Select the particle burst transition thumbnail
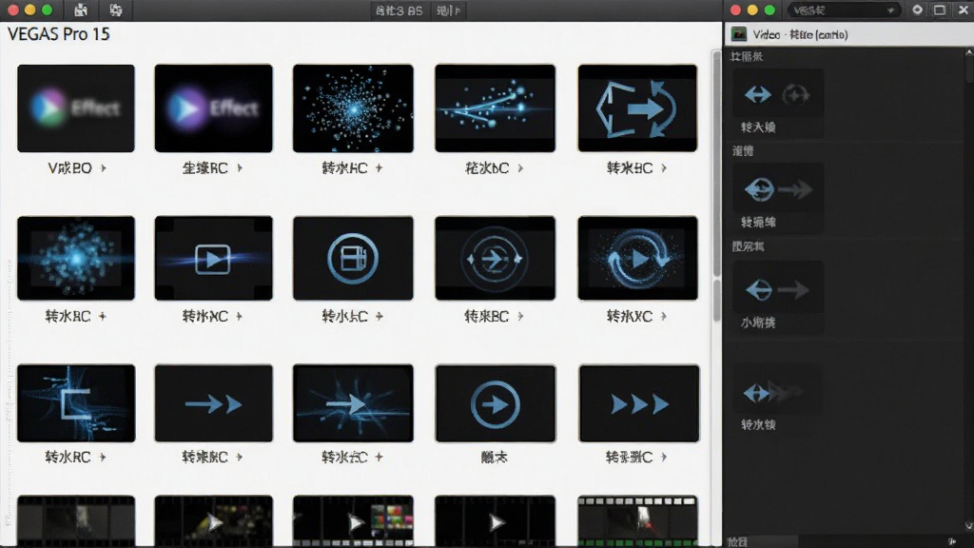This screenshot has height=548, width=974. pyautogui.click(x=353, y=108)
